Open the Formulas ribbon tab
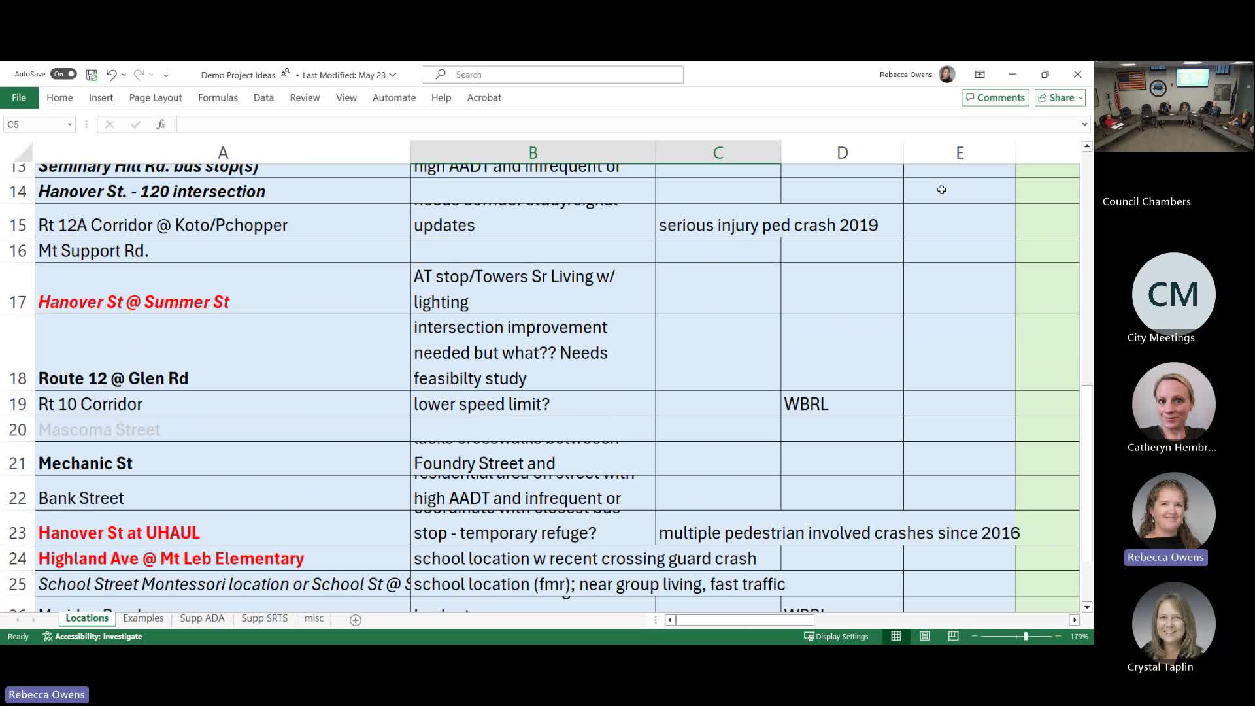1255x706 pixels. click(218, 97)
